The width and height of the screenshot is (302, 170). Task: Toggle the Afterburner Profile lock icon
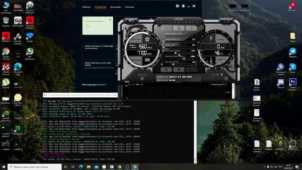(222, 74)
